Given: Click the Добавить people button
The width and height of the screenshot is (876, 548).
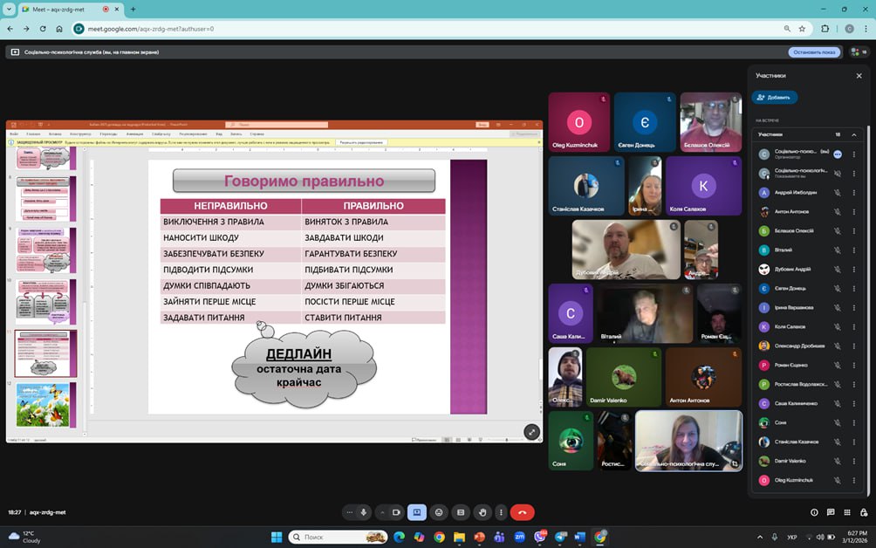Looking at the screenshot, I should point(775,98).
